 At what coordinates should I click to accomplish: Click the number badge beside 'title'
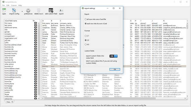coord(36,29)
